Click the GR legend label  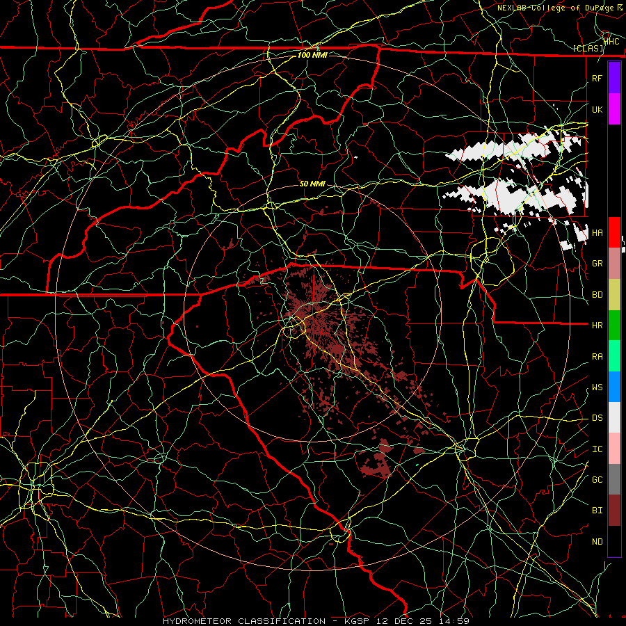click(597, 264)
